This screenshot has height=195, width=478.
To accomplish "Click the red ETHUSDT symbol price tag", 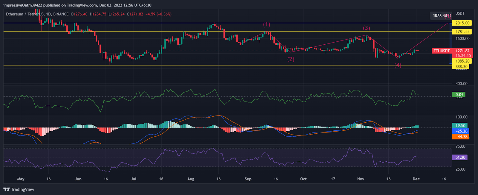I will tap(442, 51).
